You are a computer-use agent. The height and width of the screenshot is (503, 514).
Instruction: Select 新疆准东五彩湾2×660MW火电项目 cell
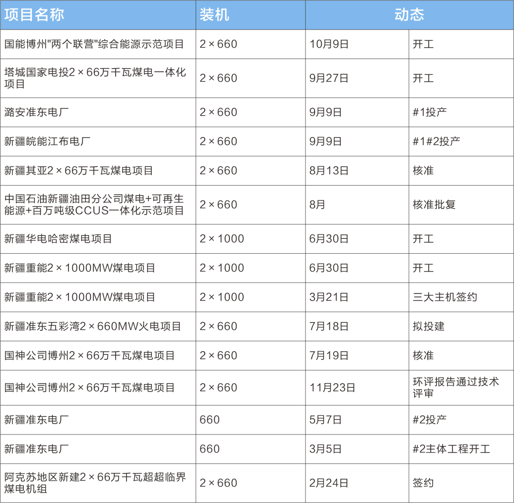click(x=98, y=326)
